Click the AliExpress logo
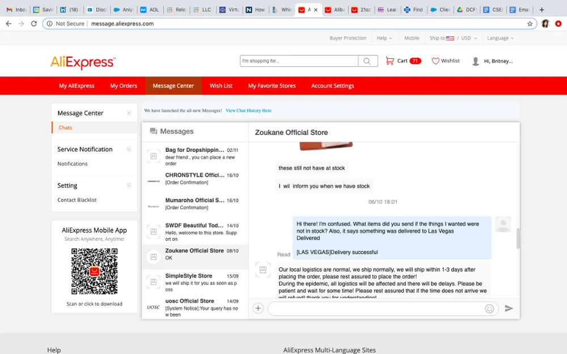 (x=83, y=62)
